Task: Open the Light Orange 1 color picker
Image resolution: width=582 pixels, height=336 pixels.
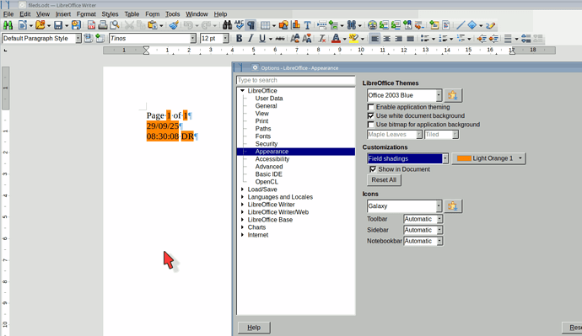Action: (488, 158)
